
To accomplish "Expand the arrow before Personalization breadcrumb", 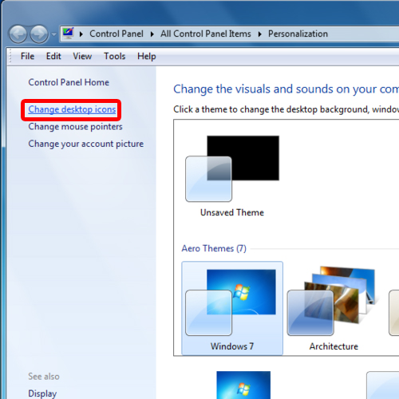I will point(259,34).
